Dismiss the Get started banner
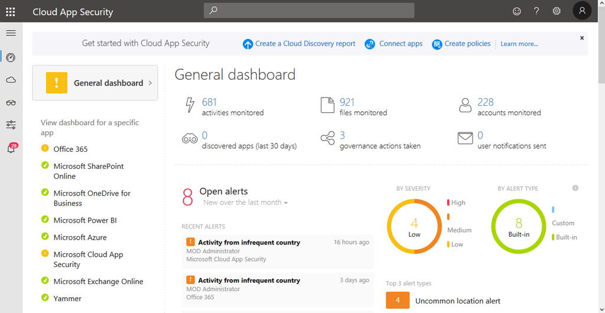The height and width of the screenshot is (313, 605). 581,38
